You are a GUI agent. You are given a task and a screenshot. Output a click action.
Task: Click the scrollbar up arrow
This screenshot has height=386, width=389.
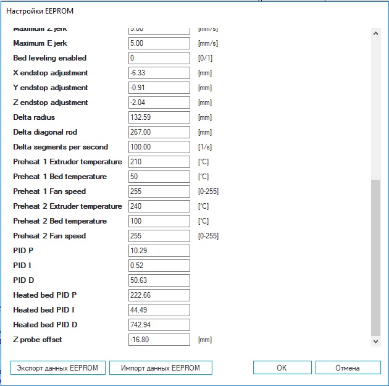click(x=375, y=33)
